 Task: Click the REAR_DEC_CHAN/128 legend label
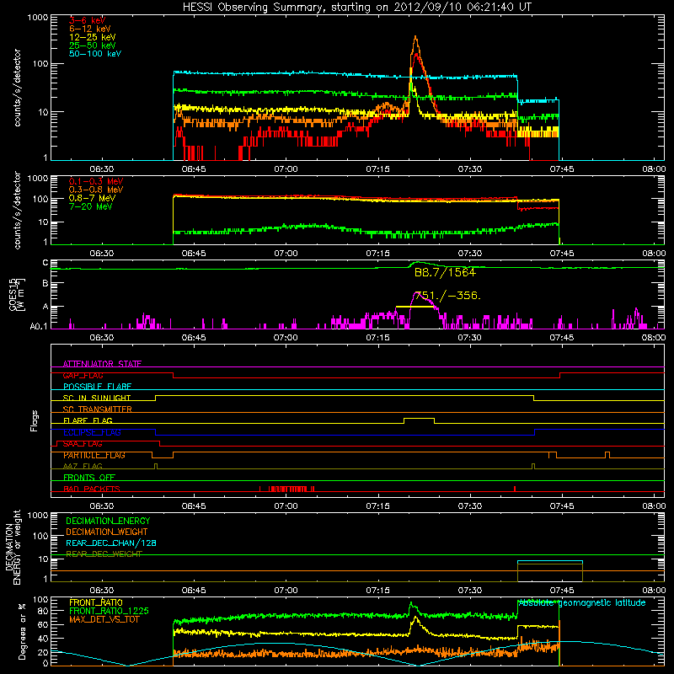point(111,543)
